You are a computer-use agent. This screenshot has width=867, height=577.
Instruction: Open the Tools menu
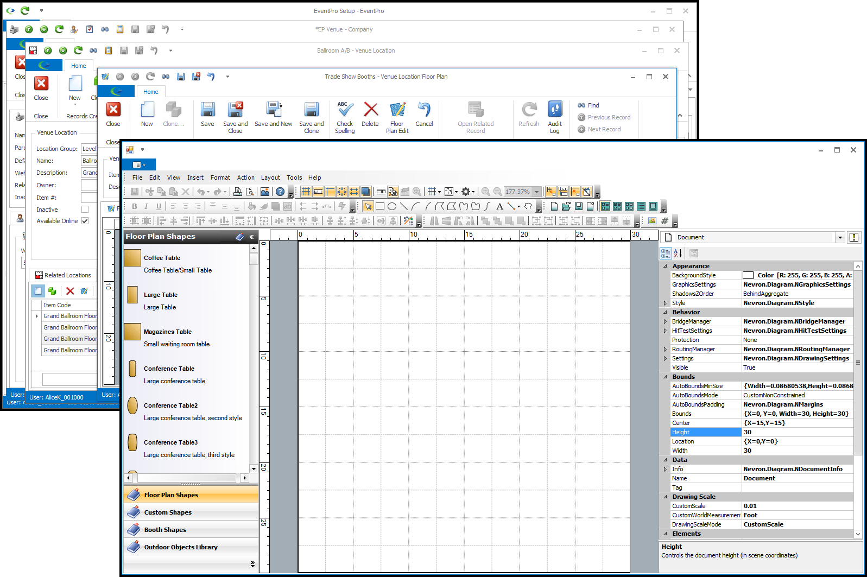tap(294, 177)
